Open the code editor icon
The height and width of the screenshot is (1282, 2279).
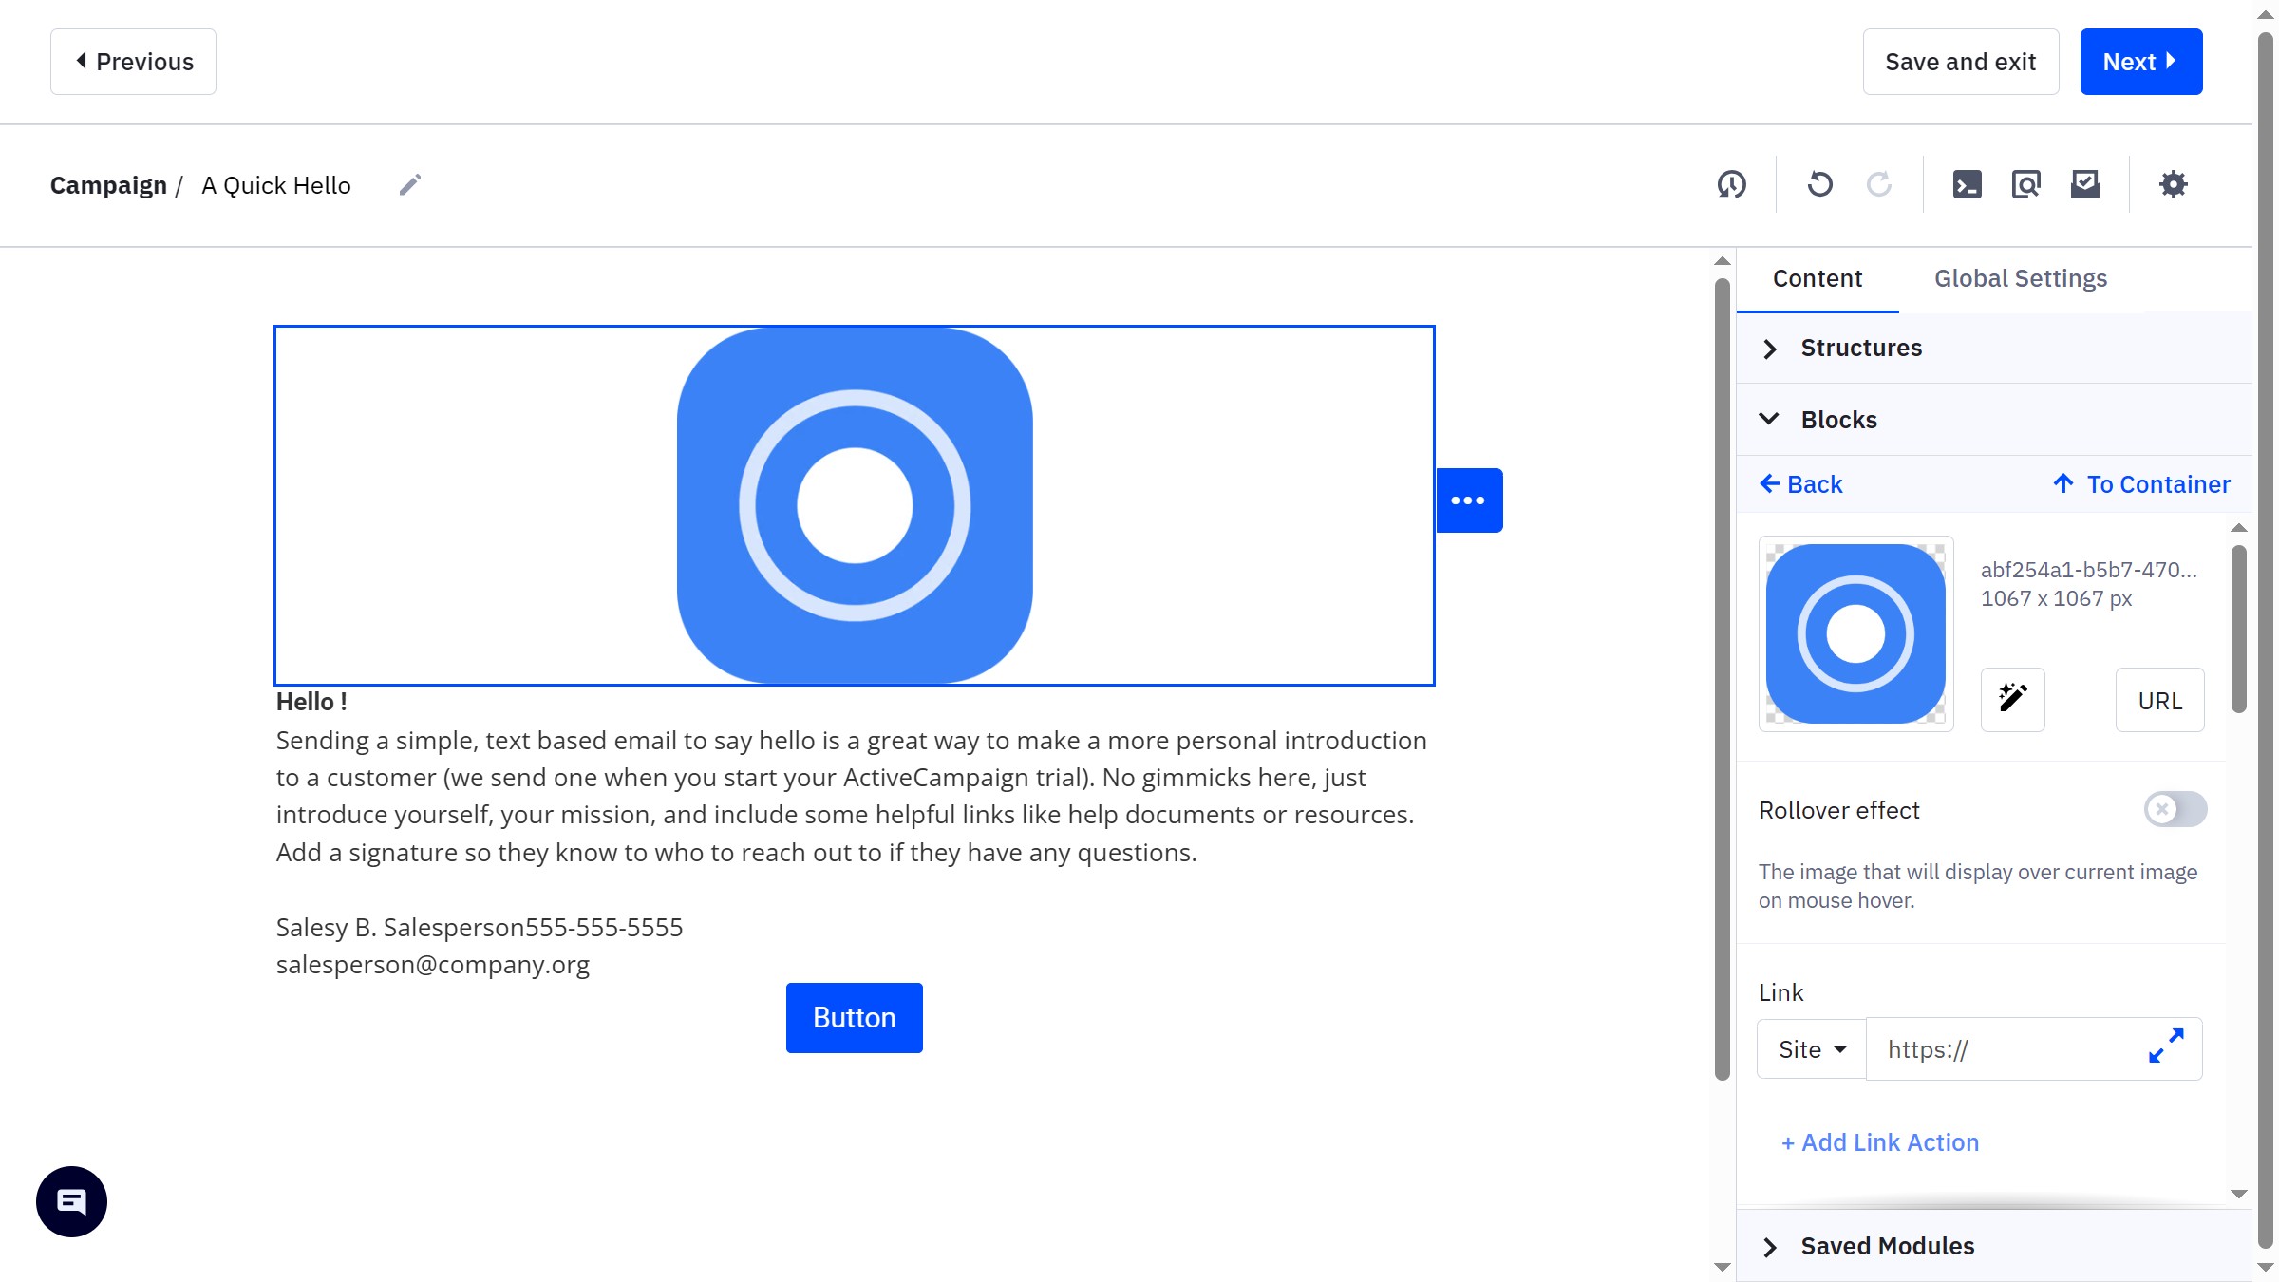tap(1967, 184)
